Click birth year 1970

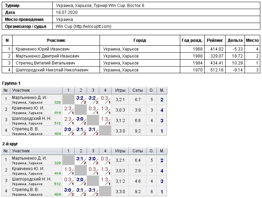click(198, 70)
